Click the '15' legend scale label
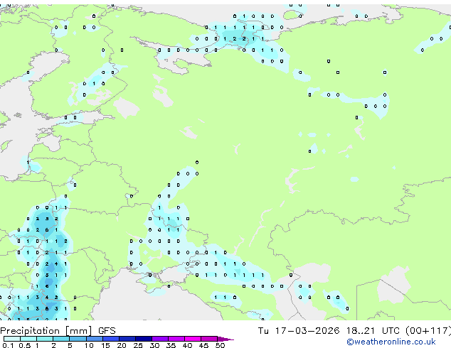This screenshot has height=348, width=451. click(105, 345)
